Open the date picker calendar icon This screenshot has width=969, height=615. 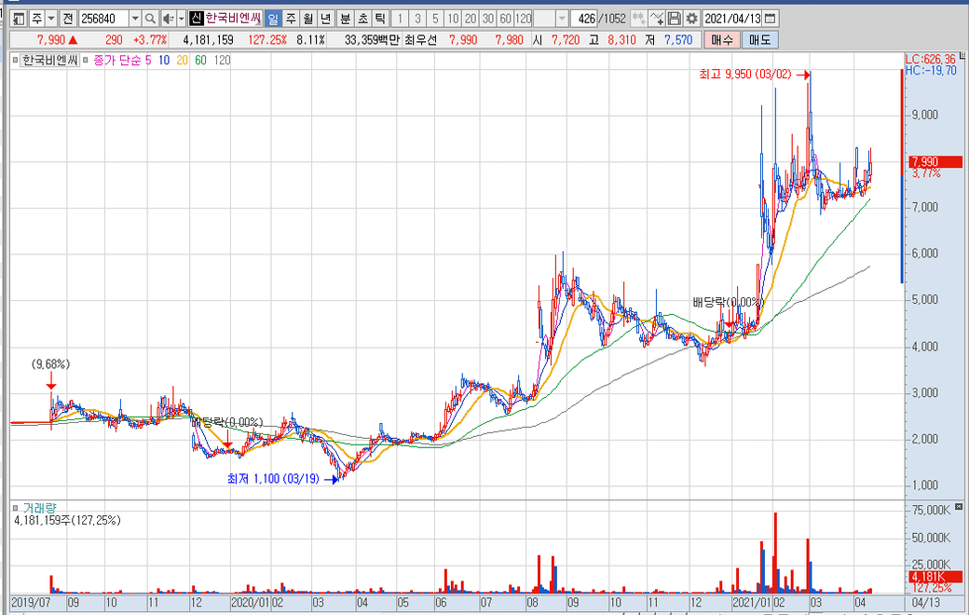[770, 19]
